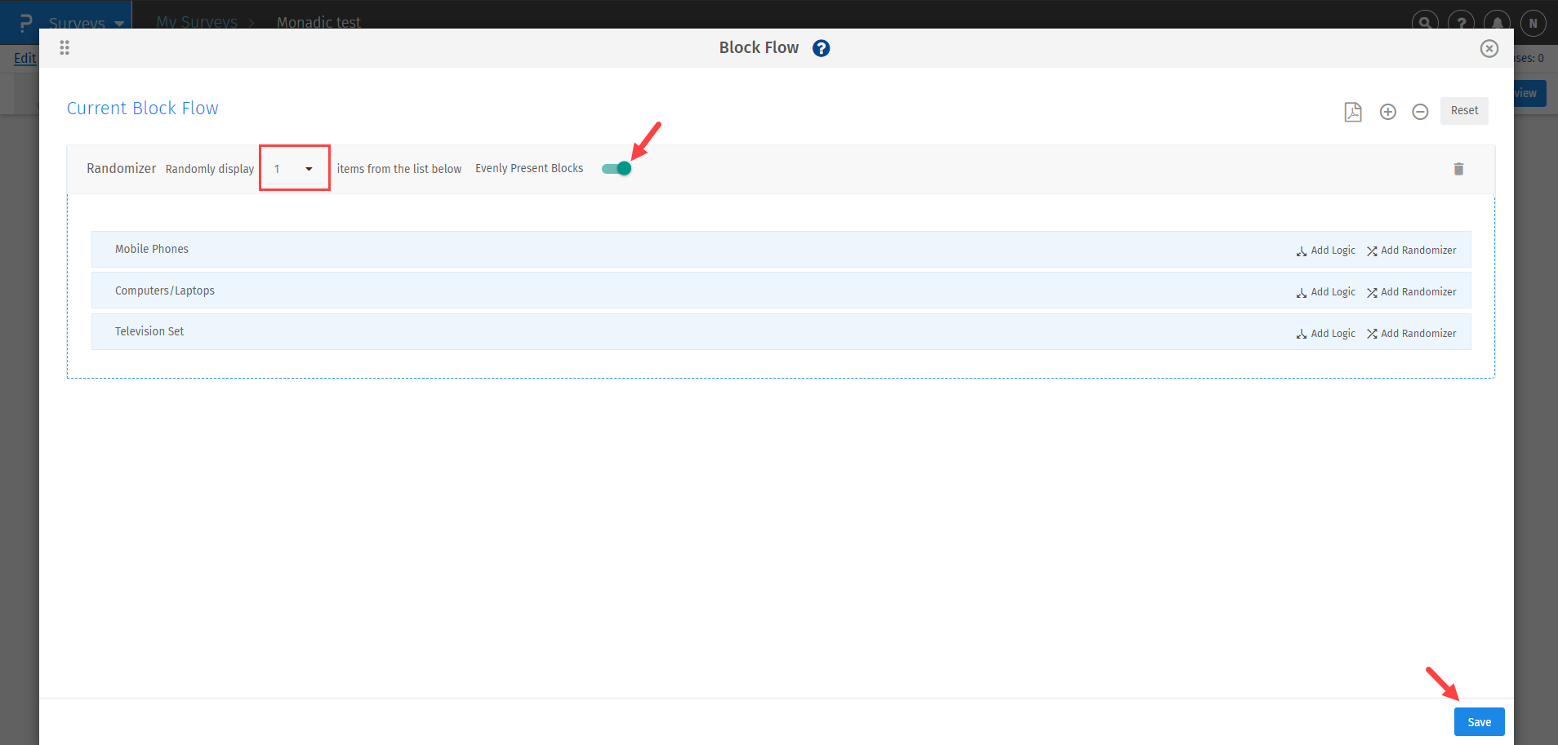Open the help icon in top bar
Image resolution: width=1558 pixels, height=745 pixels.
[1461, 23]
